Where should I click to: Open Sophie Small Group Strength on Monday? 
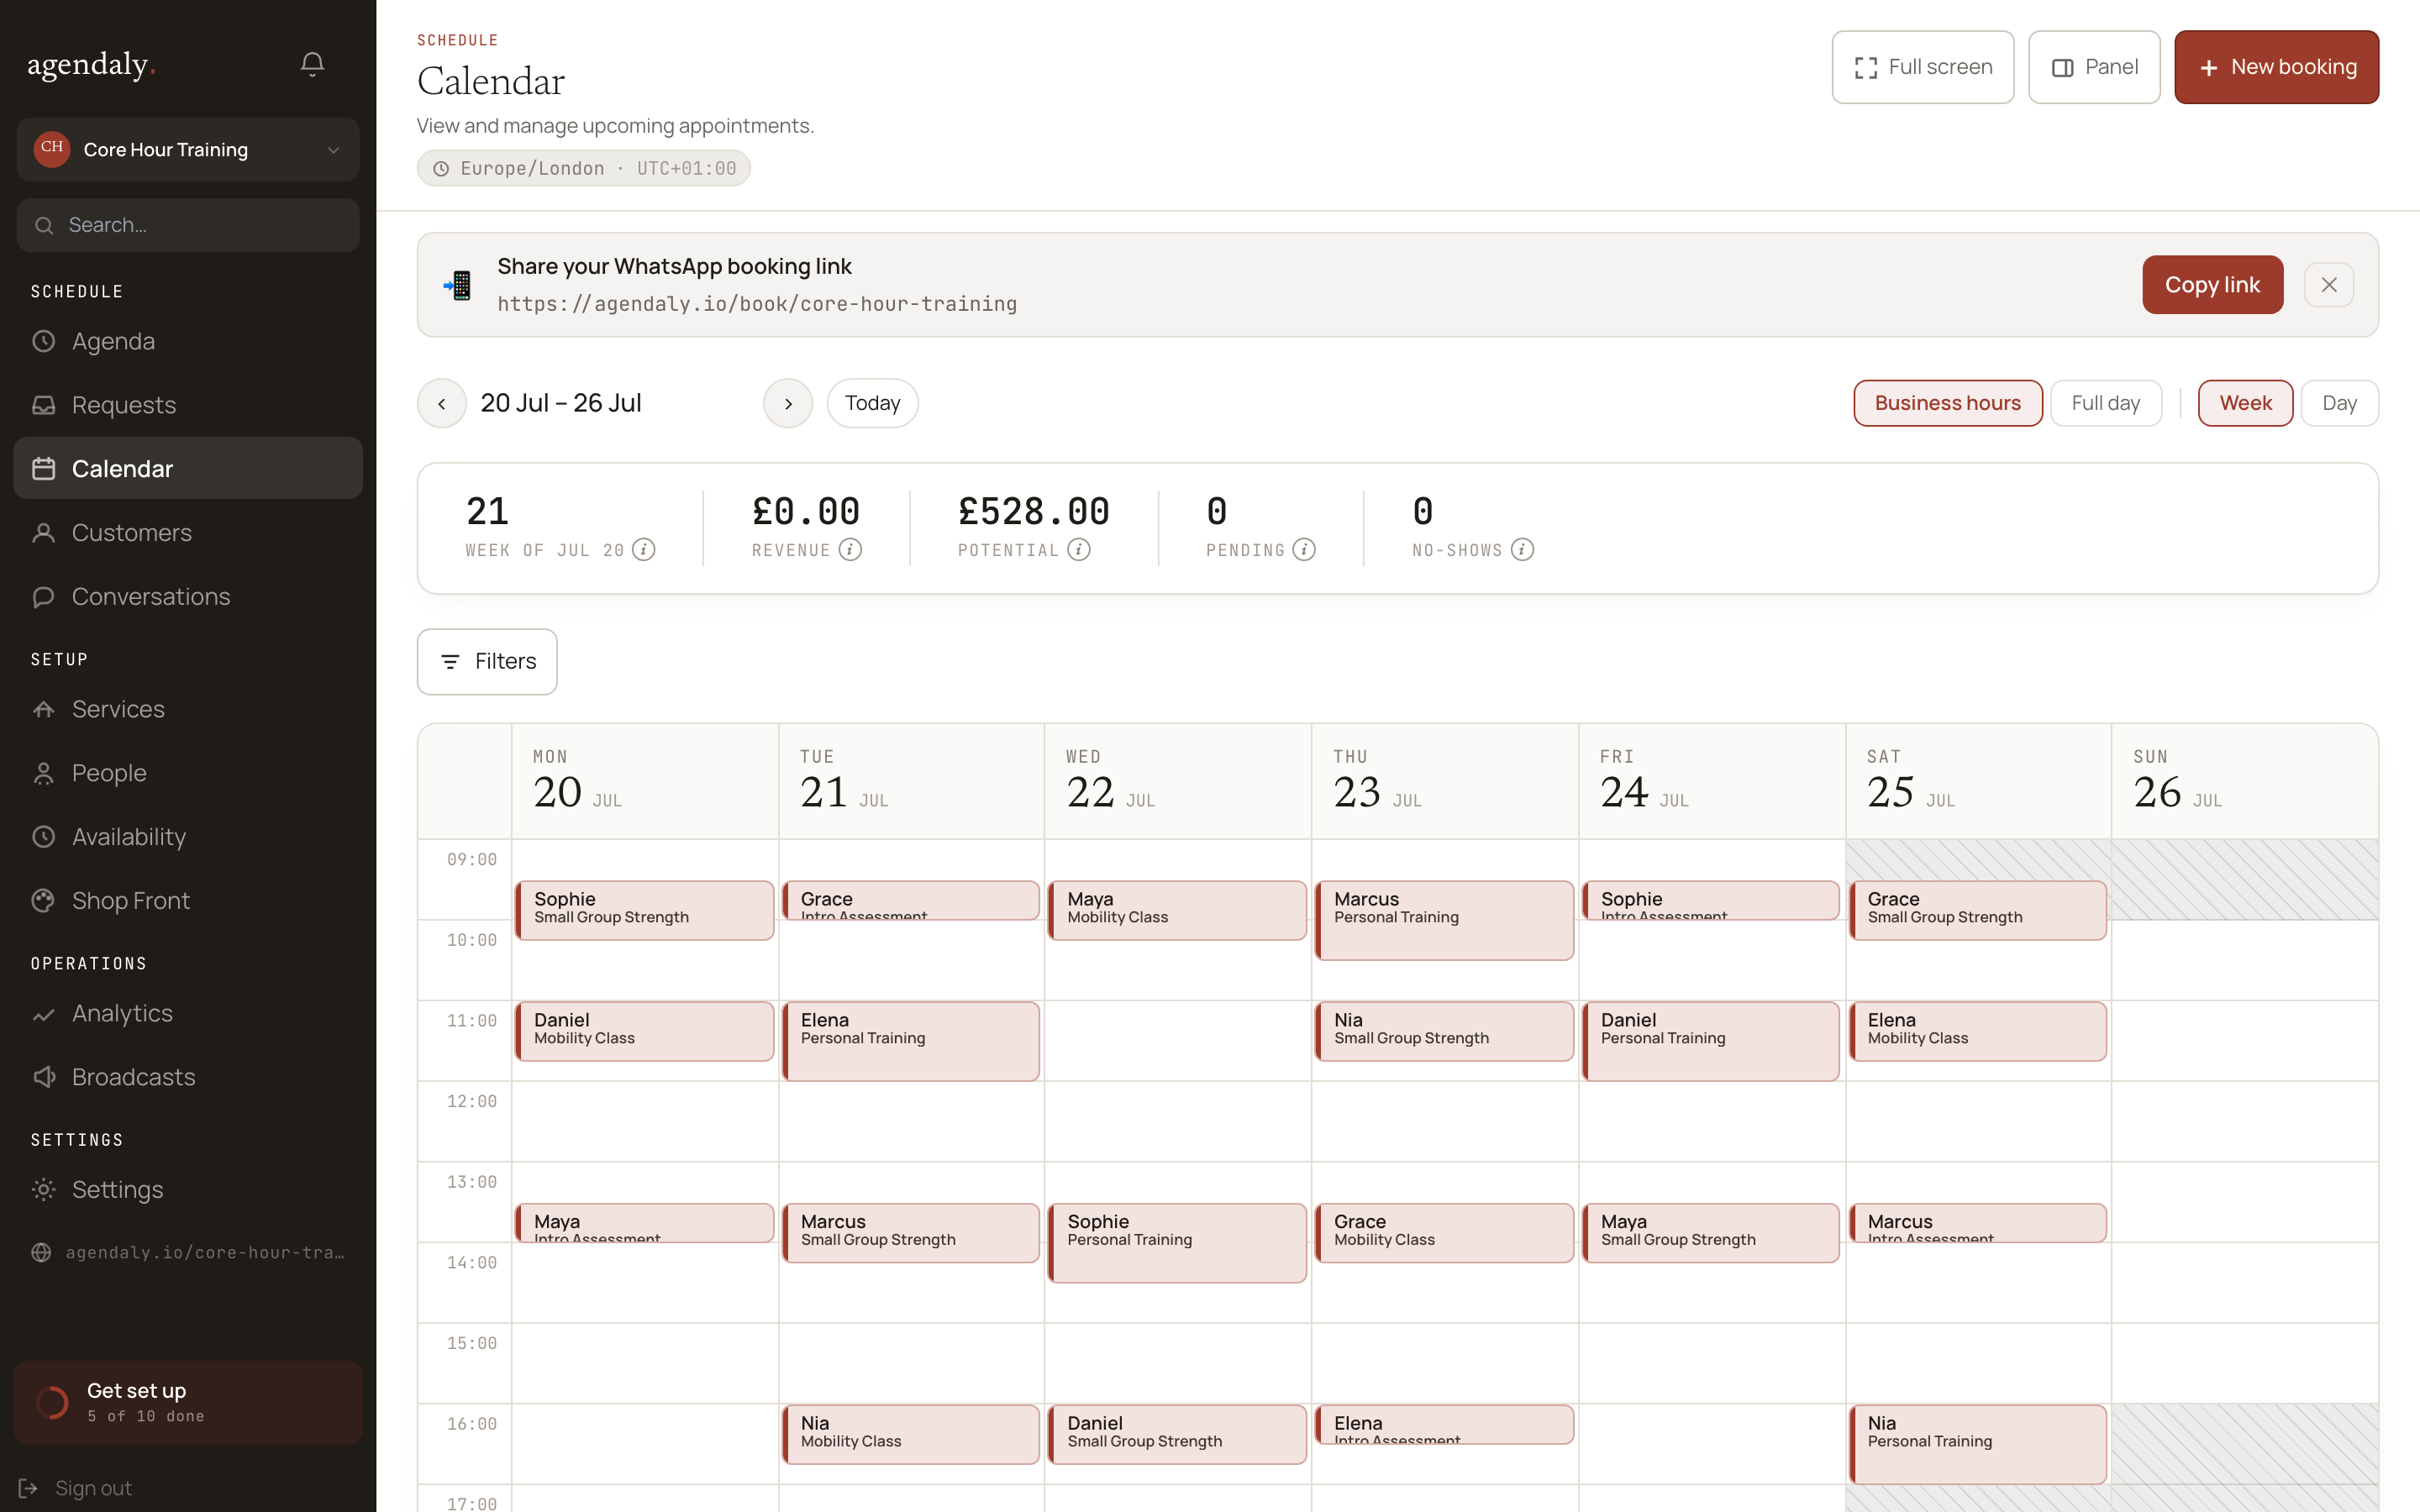tap(645, 910)
